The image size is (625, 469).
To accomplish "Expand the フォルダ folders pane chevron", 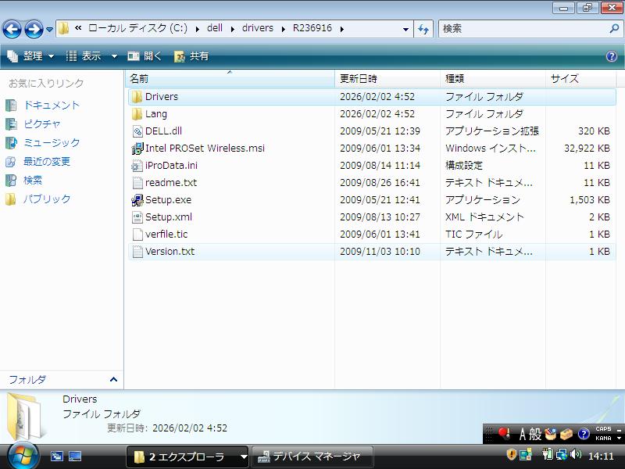I will click(x=113, y=379).
